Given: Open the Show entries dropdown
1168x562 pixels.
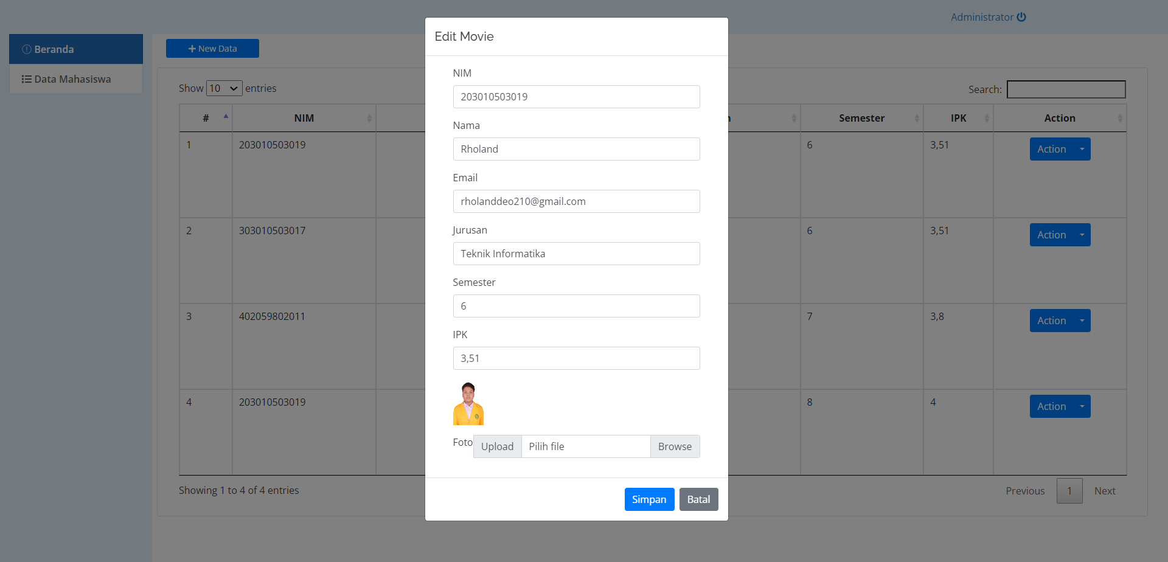Looking at the screenshot, I should coord(224,88).
